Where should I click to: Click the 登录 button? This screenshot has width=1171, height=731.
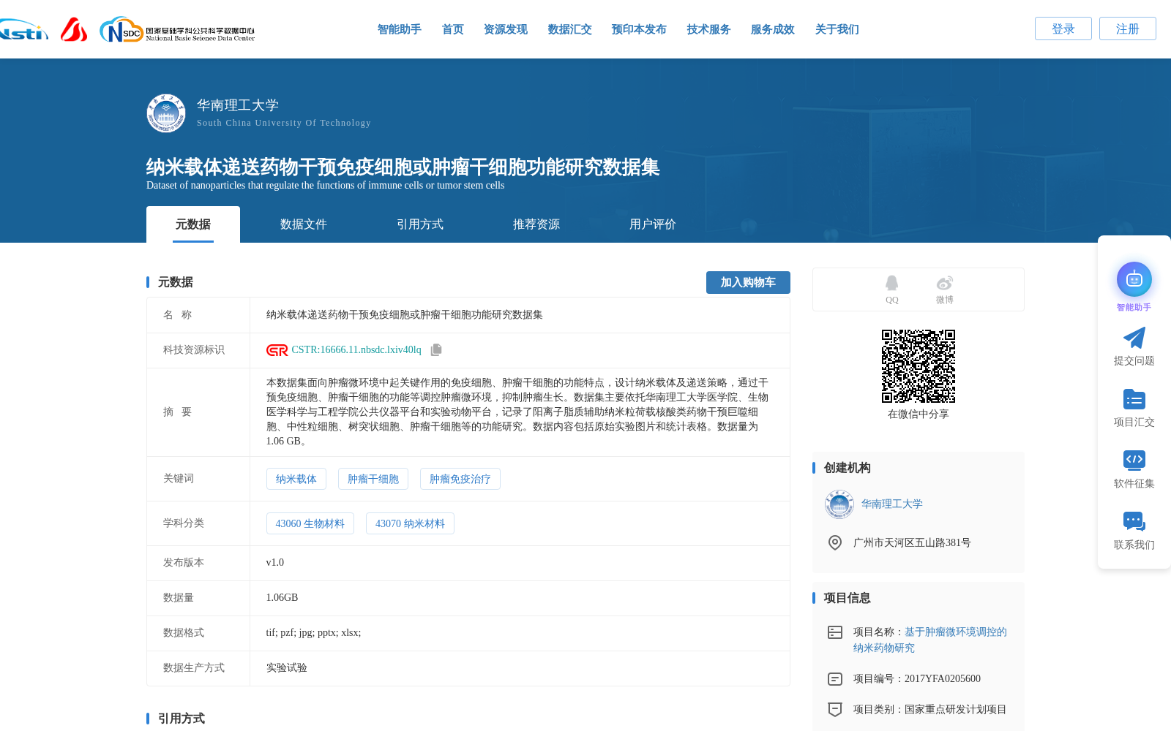coord(1063,29)
